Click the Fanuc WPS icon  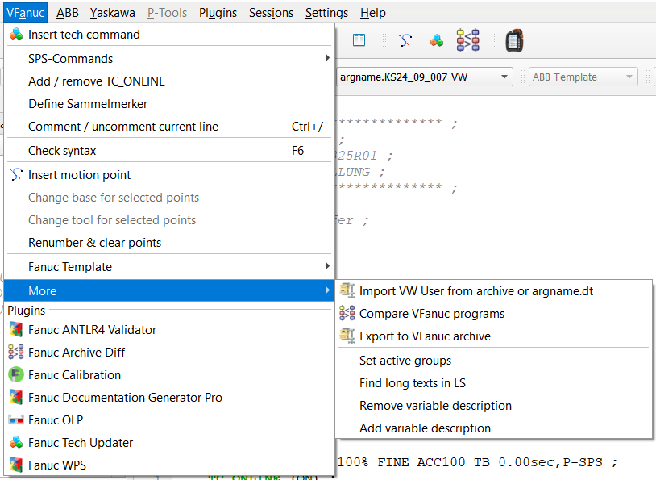tap(16, 465)
